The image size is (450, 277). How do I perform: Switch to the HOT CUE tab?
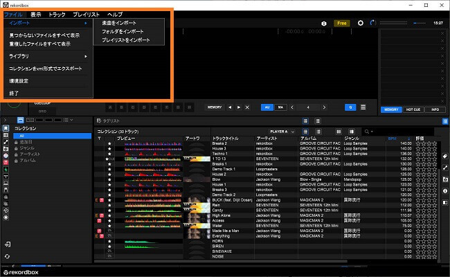(413, 109)
